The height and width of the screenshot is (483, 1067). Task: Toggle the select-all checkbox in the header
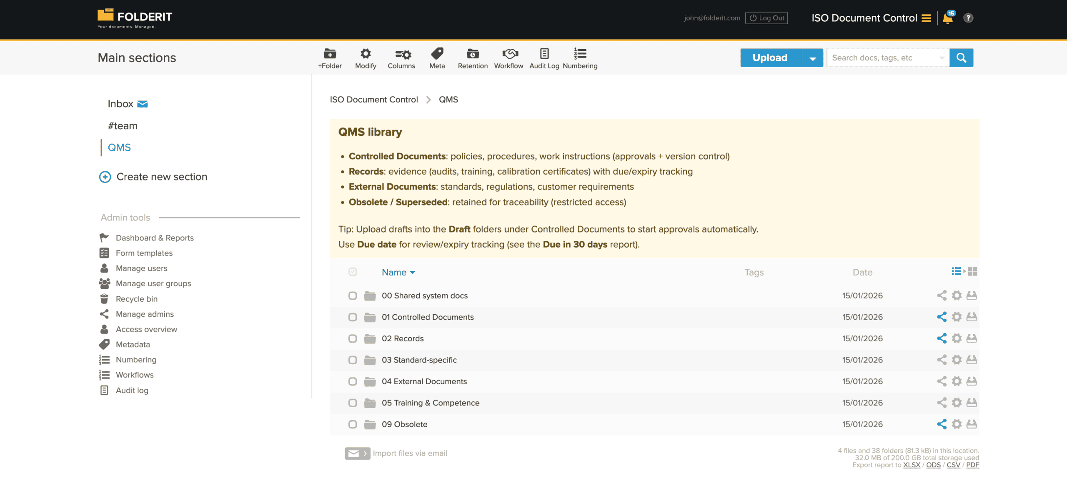[x=352, y=272]
